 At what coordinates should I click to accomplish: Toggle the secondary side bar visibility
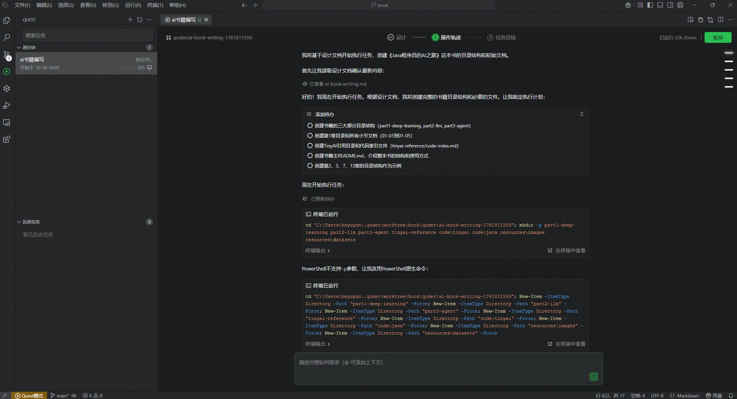(x=670, y=5)
